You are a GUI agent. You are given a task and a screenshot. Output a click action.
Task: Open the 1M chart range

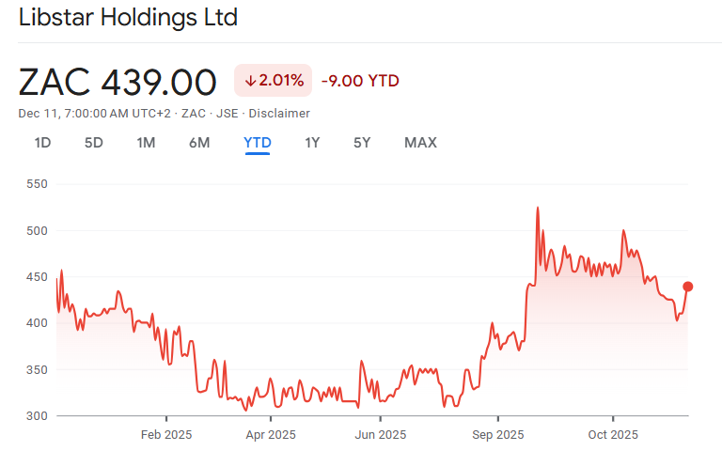(146, 143)
